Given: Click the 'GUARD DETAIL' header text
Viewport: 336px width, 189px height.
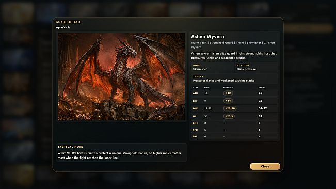Looking at the screenshot, I should pos(68,22).
